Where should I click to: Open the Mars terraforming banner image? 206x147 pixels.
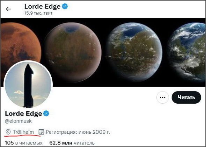click(x=103, y=52)
